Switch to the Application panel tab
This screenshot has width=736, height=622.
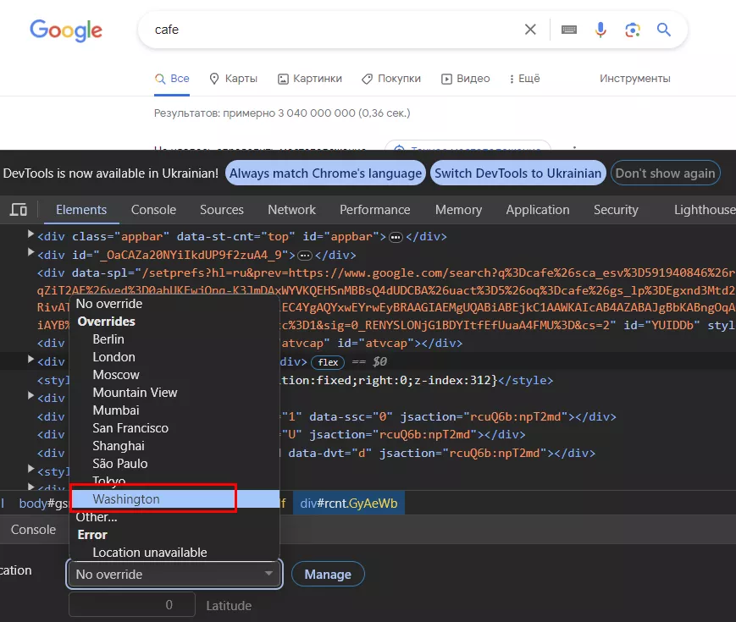click(538, 210)
